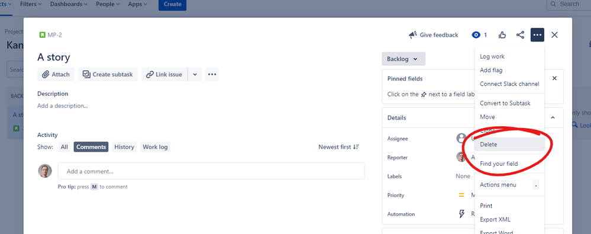Click the Create subtask button
Image resolution: width=591 pixels, height=234 pixels.
tap(108, 75)
